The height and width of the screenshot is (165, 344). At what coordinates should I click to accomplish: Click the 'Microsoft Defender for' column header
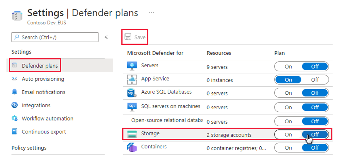pyautogui.click(x=155, y=53)
